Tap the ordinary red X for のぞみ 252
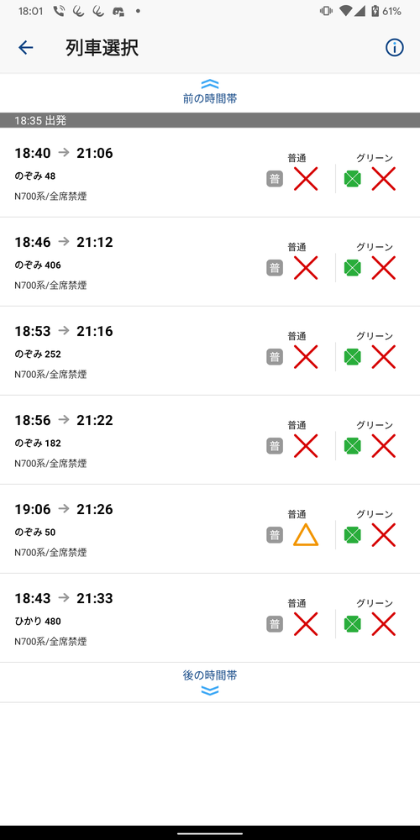Screen dimensions: 420x840 coord(306,357)
